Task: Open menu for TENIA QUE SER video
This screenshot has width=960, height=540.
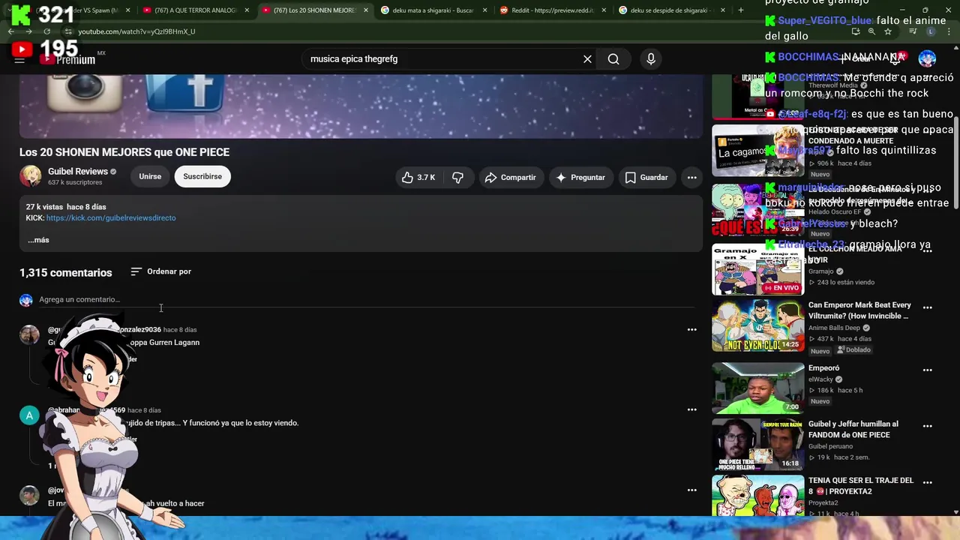Action: point(927,482)
